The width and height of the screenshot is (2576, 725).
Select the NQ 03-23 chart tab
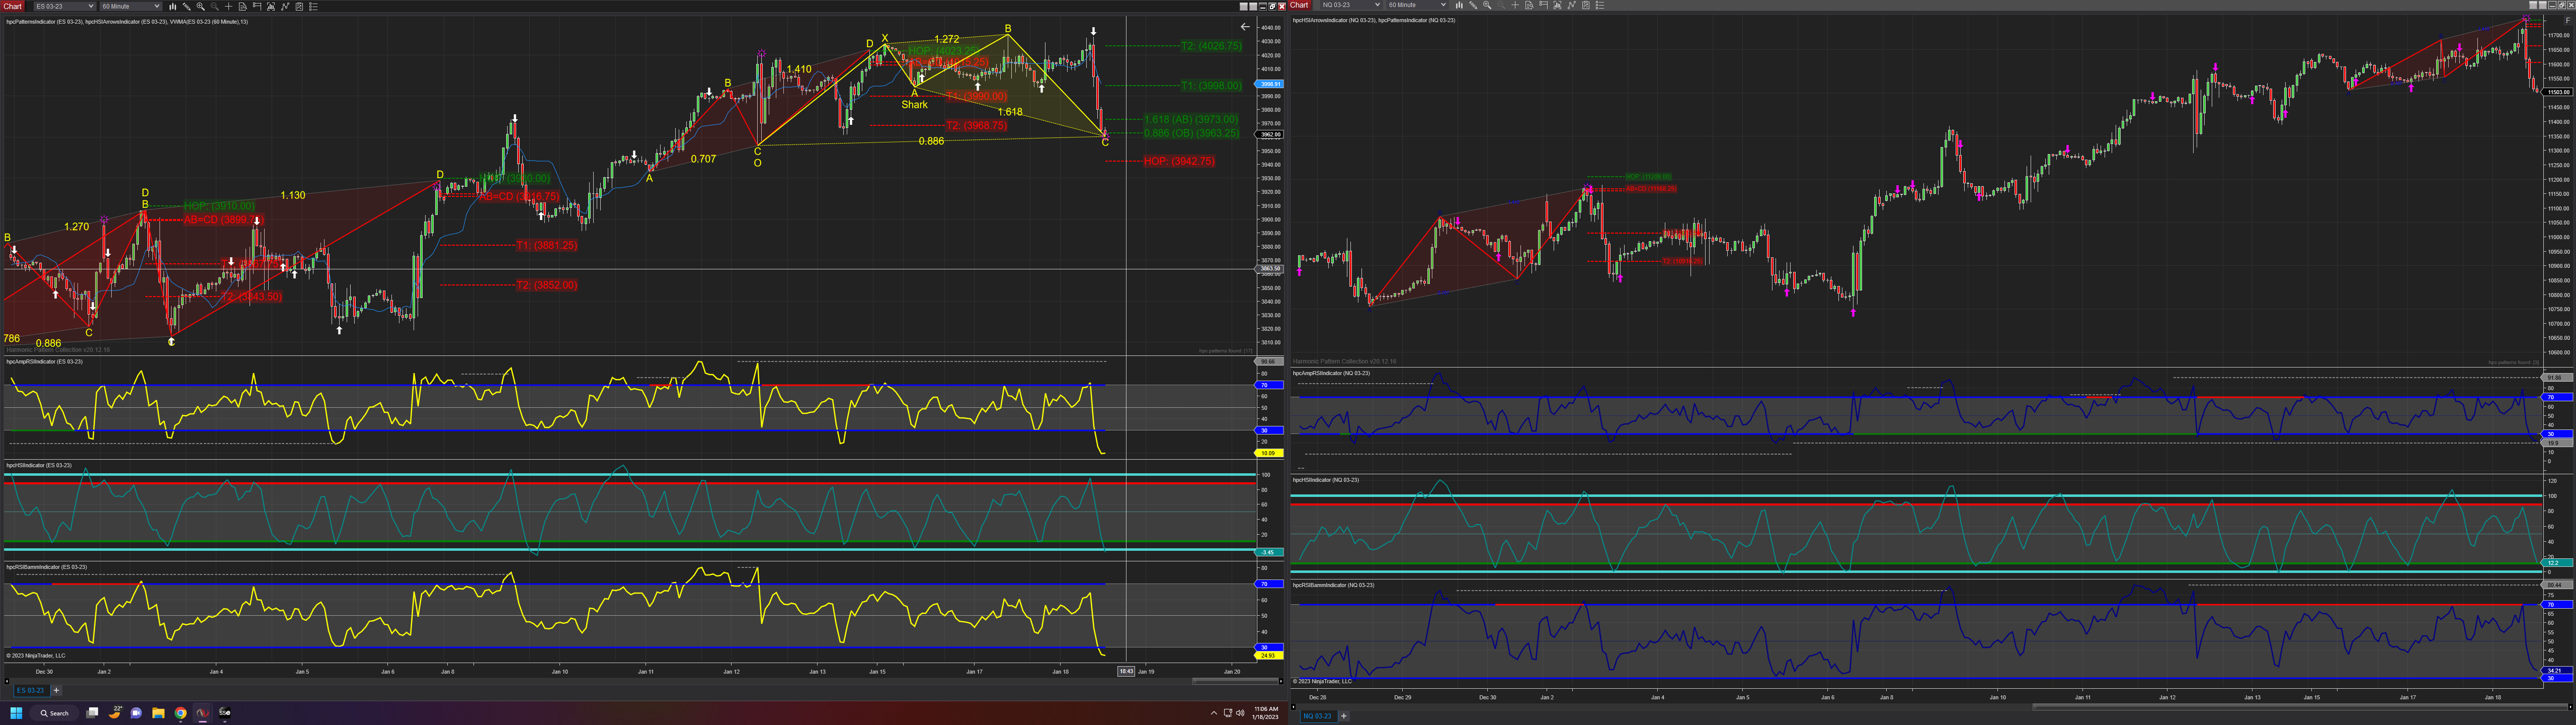coord(1317,716)
